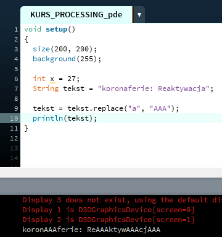Click background(255); on line 4
222x237 pixels.
pos(67,59)
